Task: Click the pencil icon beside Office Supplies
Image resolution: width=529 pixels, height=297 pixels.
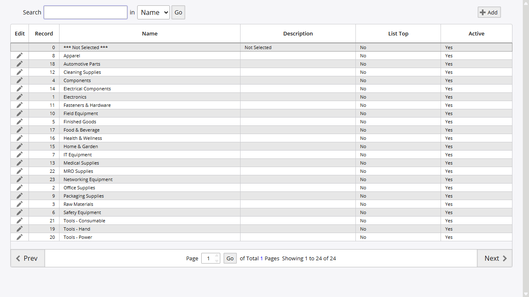Action: 19,188
